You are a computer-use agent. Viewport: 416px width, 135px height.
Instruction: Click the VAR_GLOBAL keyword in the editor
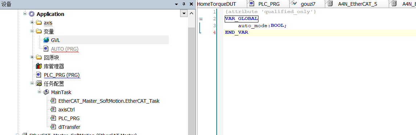(x=241, y=19)
